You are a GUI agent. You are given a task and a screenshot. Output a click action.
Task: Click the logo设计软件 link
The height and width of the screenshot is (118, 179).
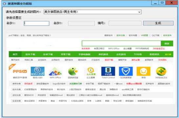click(x=59, y=84)
